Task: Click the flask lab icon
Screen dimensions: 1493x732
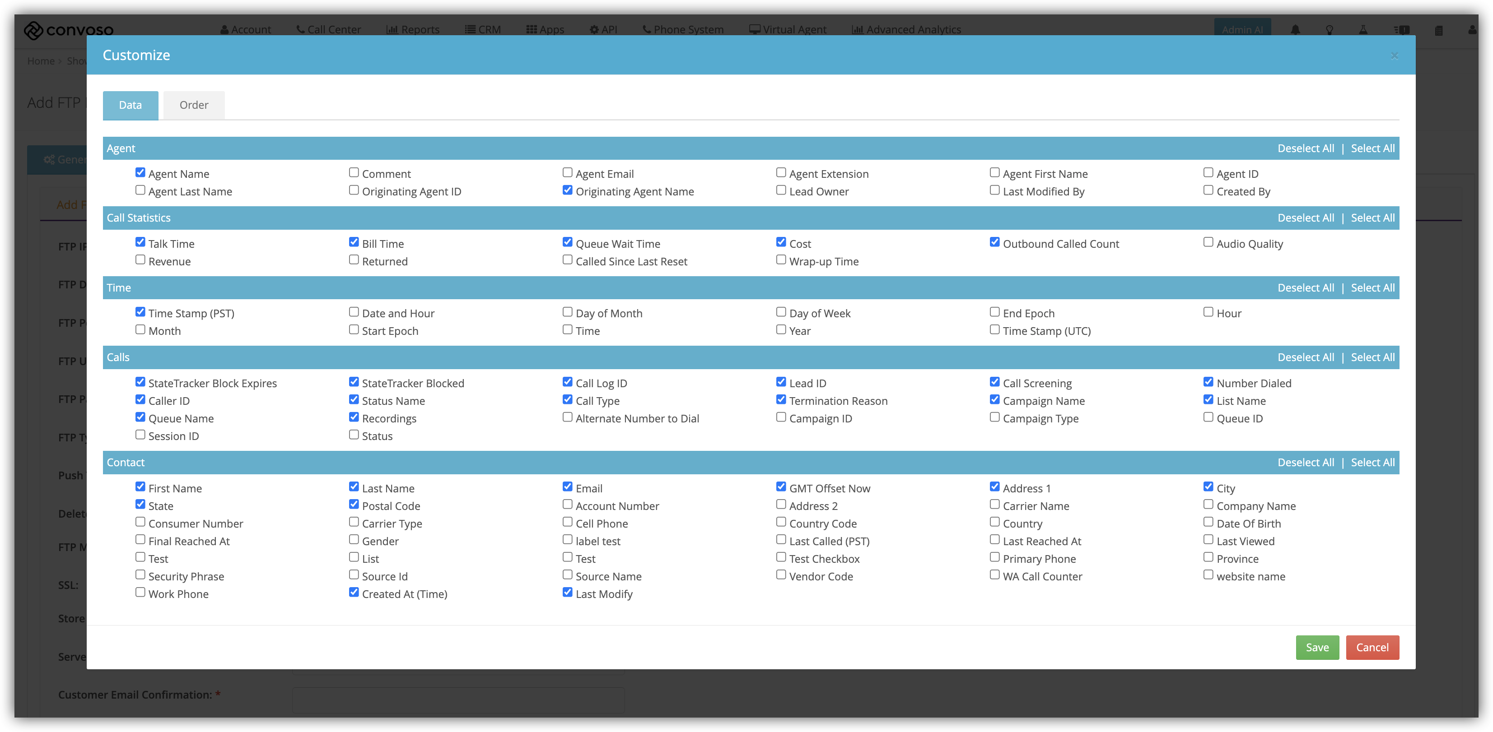Action: point(1363,29)
